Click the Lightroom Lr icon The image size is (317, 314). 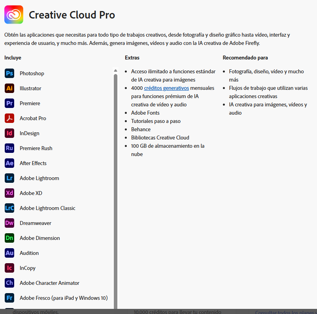pos(9,178)
